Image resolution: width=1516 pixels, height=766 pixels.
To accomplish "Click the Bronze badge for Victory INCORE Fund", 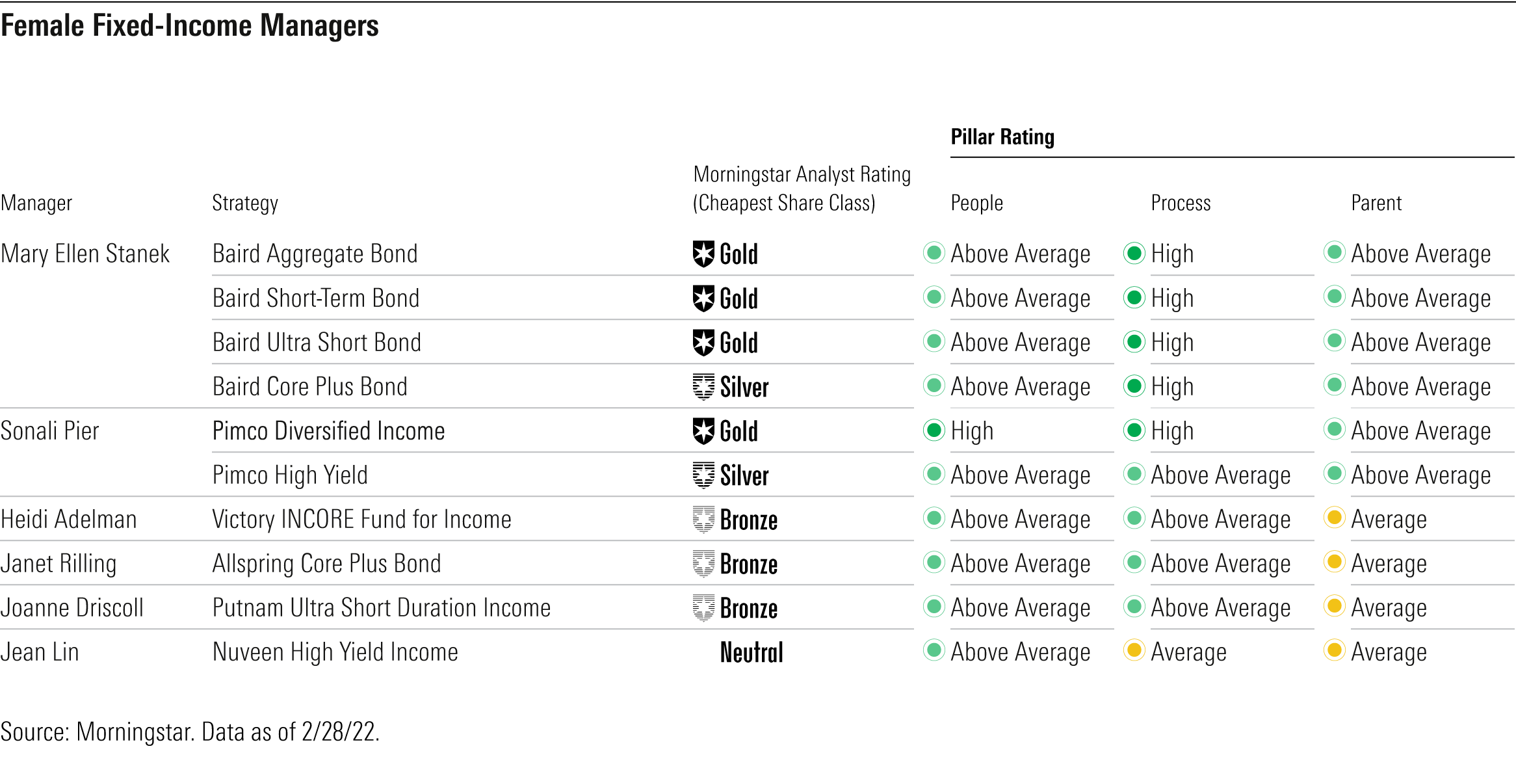I will click(x=703, y=520).
